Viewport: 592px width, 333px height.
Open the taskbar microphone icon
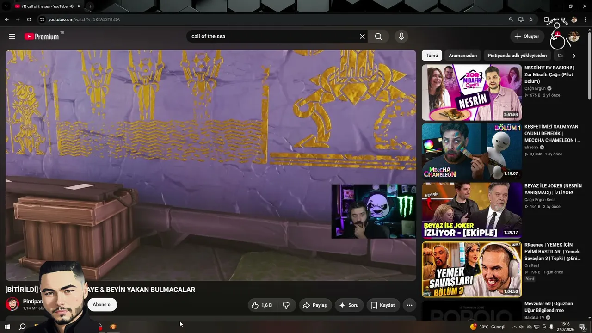551,327
